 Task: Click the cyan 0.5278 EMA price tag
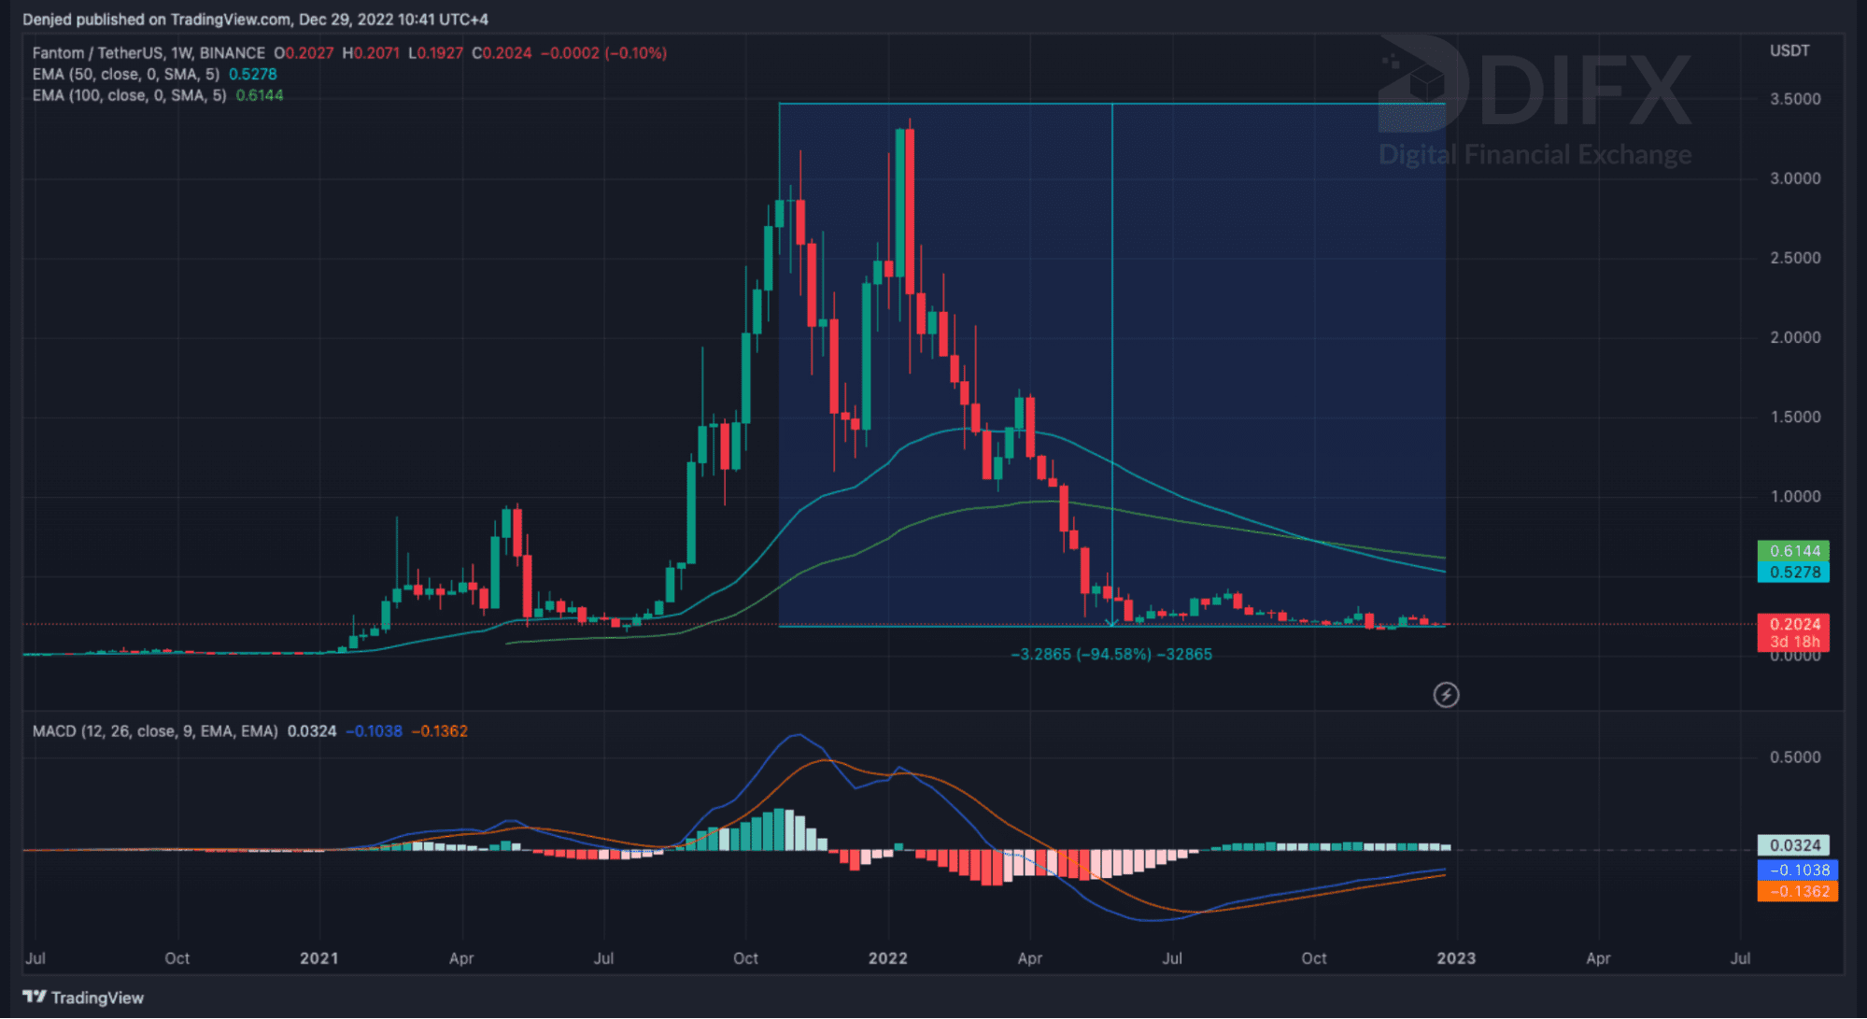coord(1793,572)
